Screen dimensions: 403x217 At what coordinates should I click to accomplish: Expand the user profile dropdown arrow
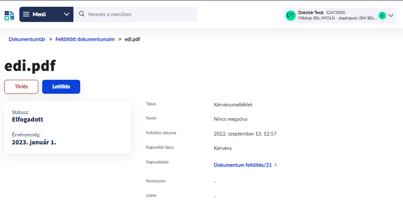pos(391,15)
